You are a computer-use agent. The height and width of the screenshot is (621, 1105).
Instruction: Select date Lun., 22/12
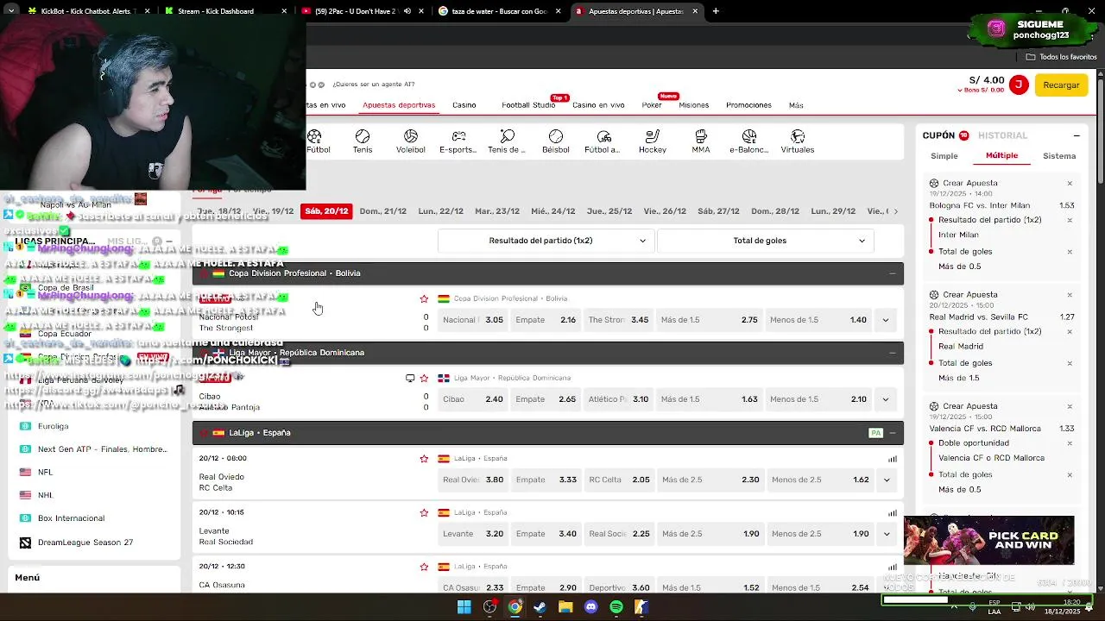[441, 211]
